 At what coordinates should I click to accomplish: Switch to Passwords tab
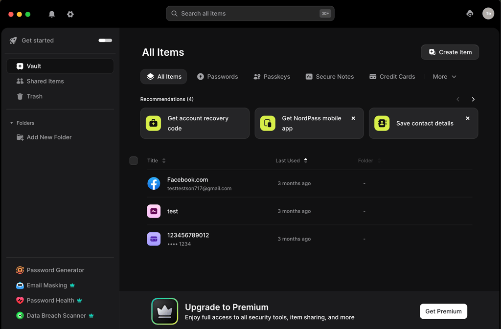(218, 77)
